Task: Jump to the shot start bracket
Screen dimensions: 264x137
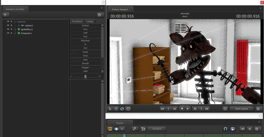Action: 169,109
